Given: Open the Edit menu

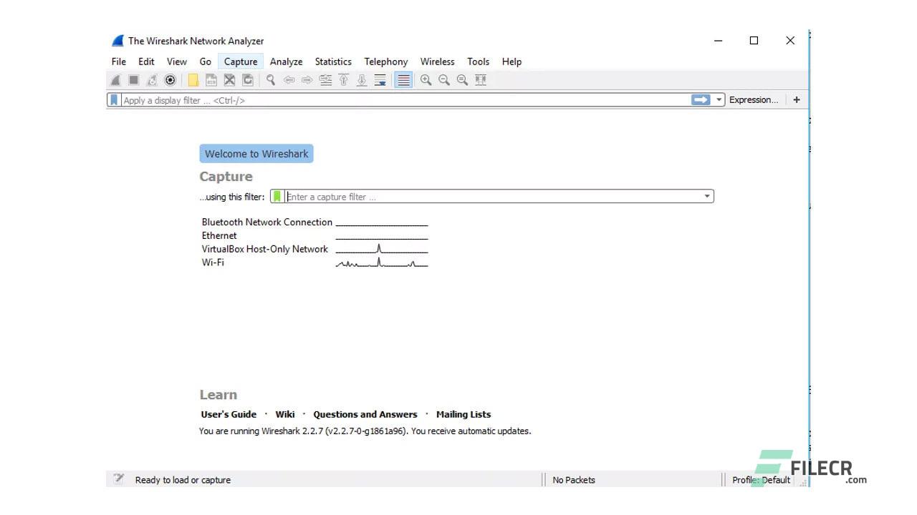Looking at the screenshot, I should (146, 62).
